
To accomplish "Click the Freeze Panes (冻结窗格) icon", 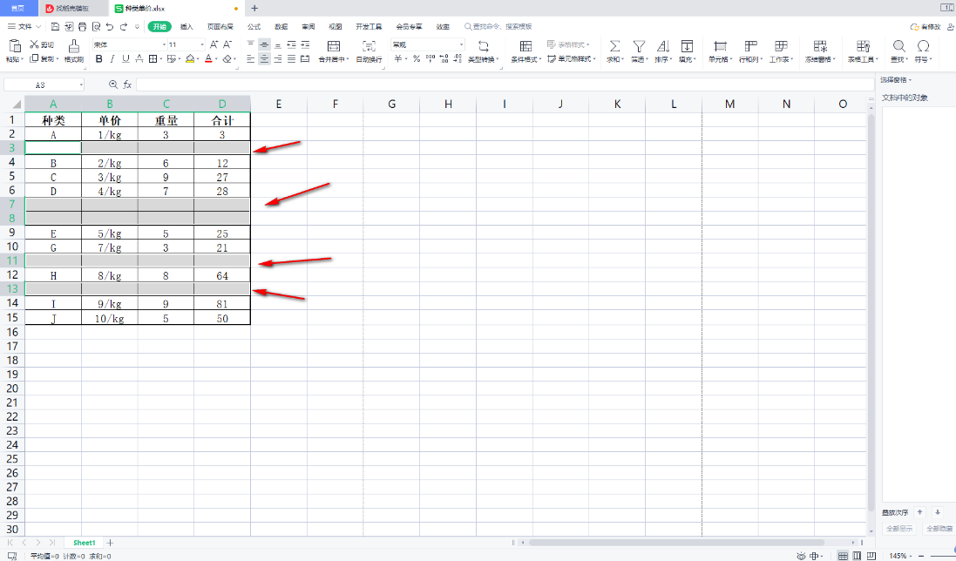I will click(x=820, y=46).
